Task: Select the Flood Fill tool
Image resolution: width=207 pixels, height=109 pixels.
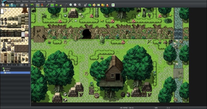Action: point(61,5)
